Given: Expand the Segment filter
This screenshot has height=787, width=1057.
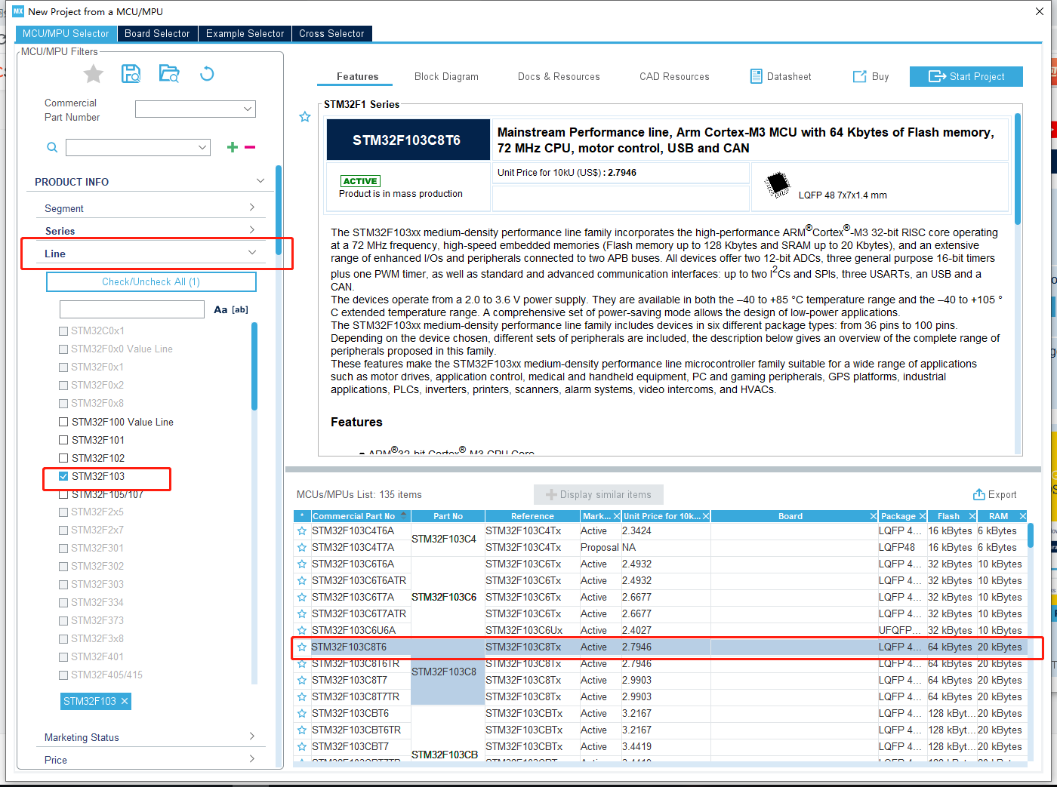Looking at the screenshot, I should [x=252, y=207].
